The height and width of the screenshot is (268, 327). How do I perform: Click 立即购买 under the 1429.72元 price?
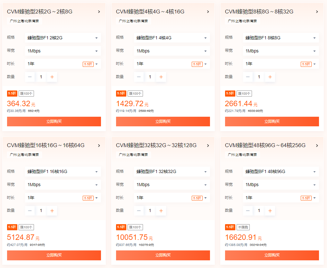tap(163, 122)
